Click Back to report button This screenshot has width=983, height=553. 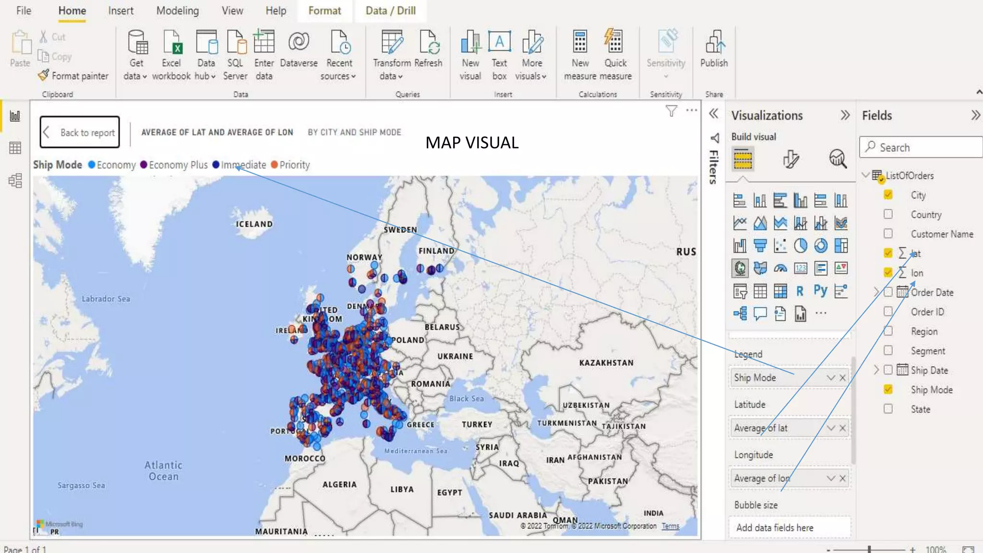(80, 132)
